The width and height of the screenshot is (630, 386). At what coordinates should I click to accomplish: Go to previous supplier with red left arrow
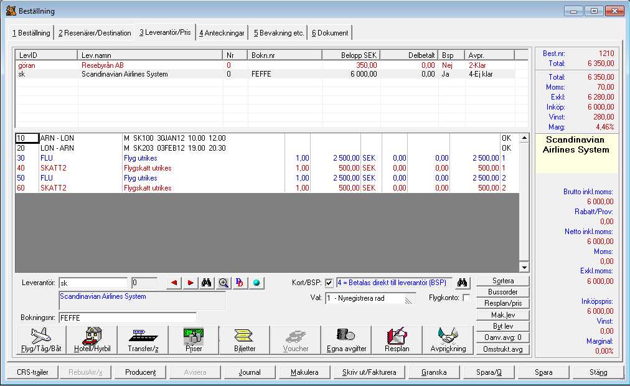coord(174,283)
